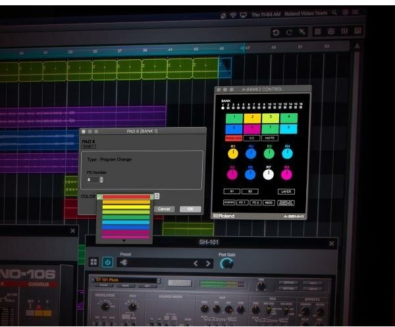Click the white R7 knob
The width and height of the screenshot is (395, 327).
point(269,174)
